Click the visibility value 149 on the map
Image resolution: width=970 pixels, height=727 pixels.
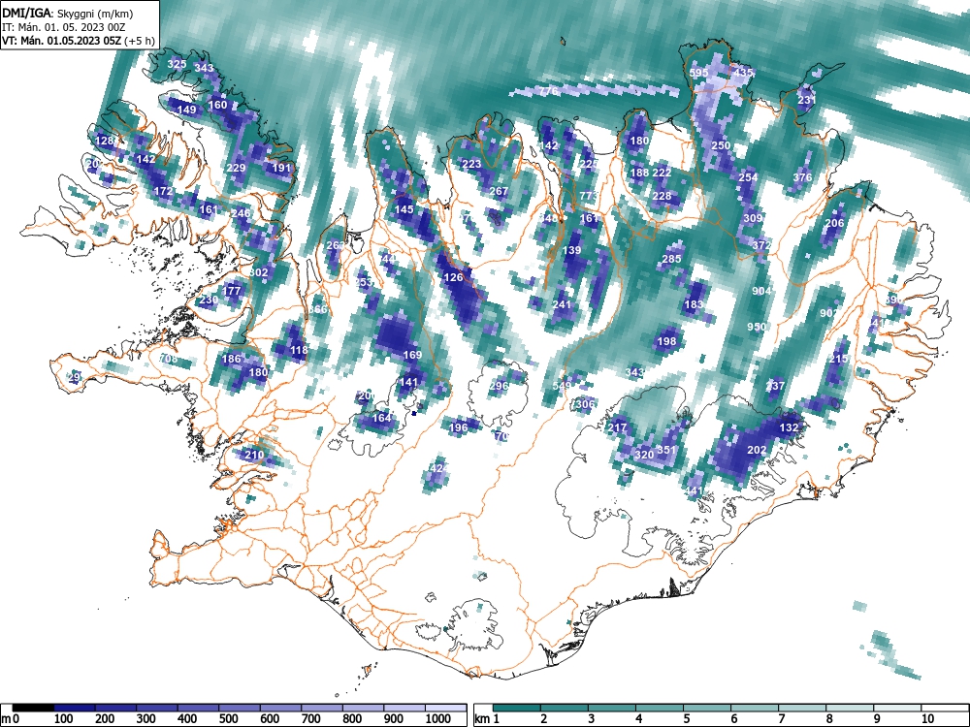coord(187,110)
